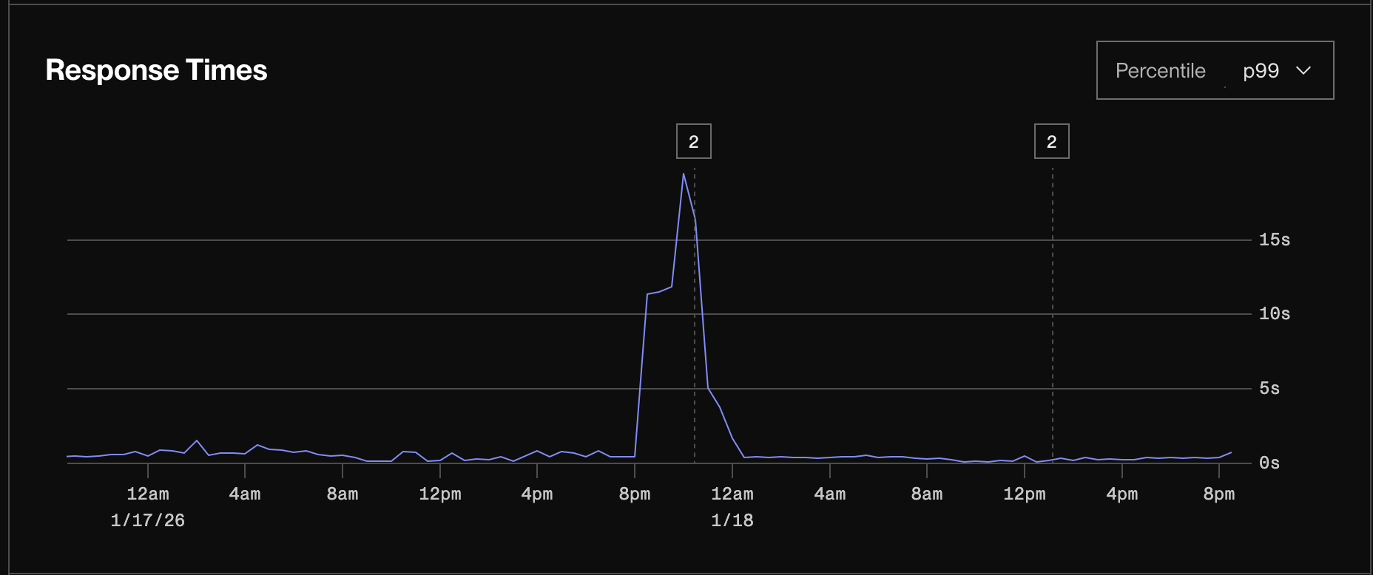Click the 12am label above 1/17/26
Viewport: 1373px width, 575px height.
(147, 494)
